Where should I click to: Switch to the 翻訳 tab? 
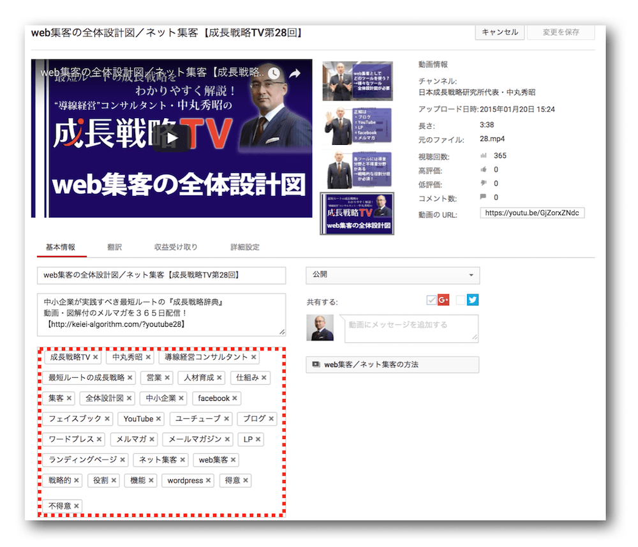[x=114, y=247]
